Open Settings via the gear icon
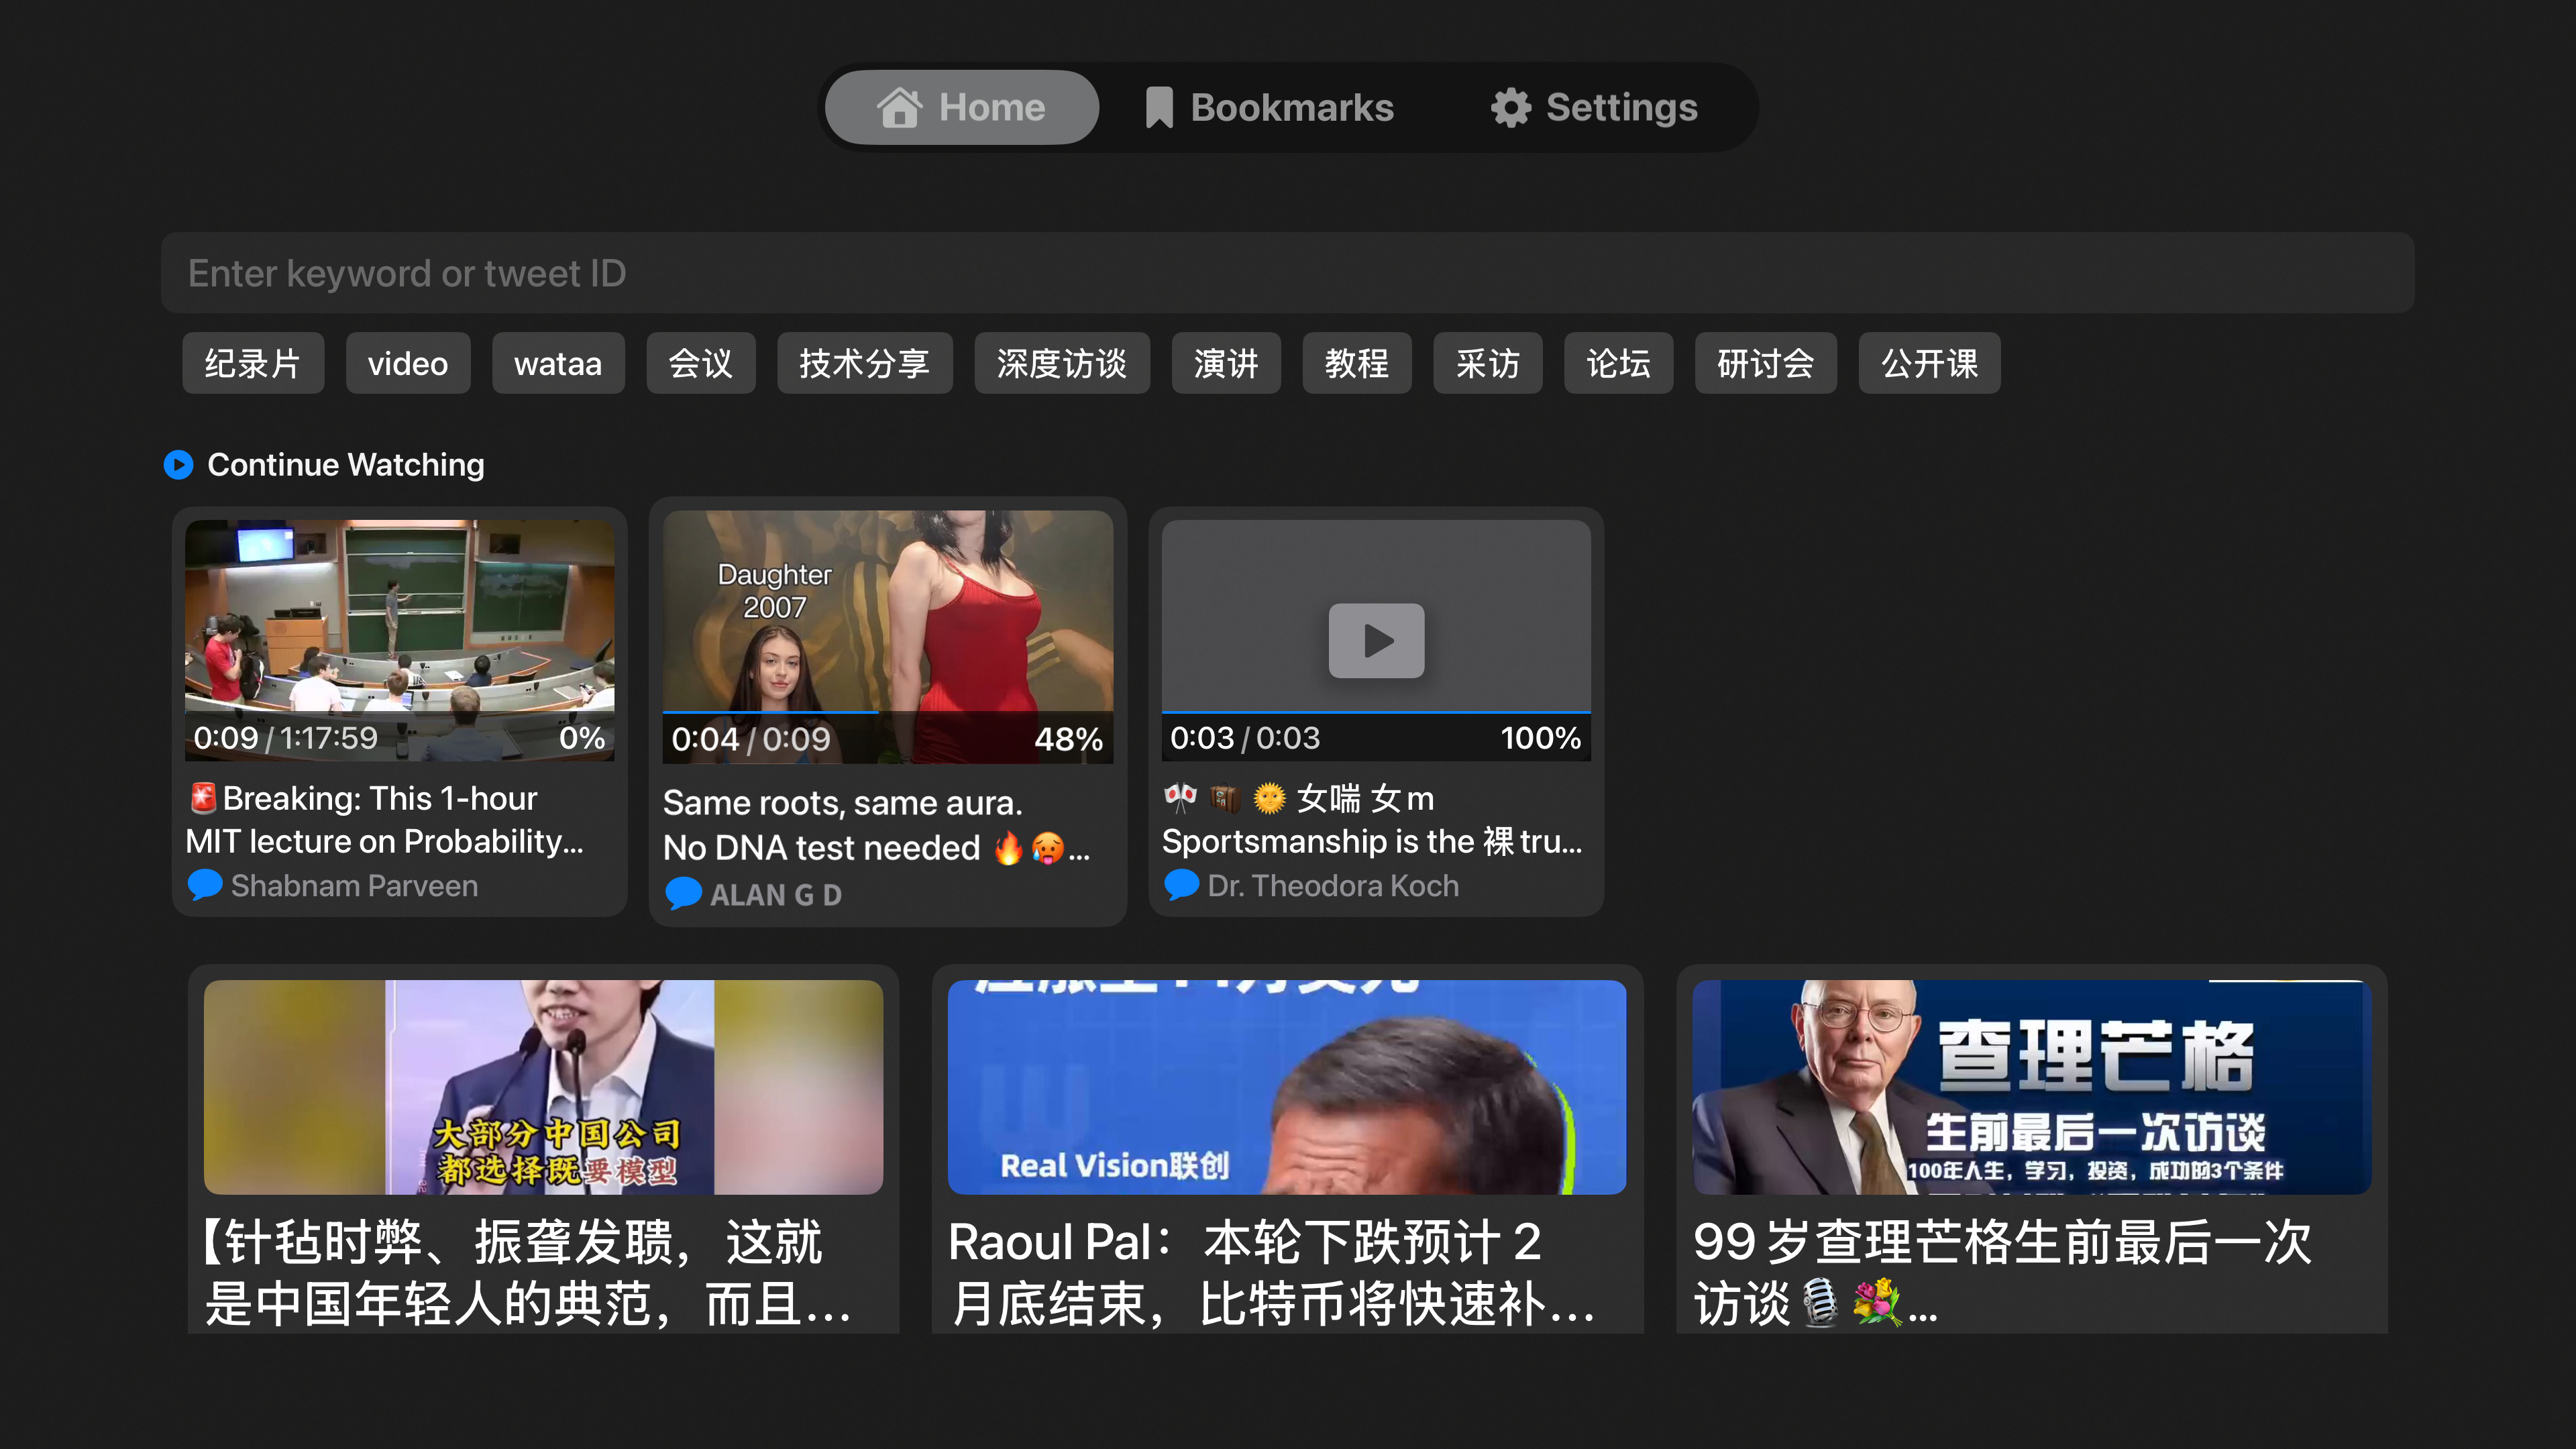The image size is (2576, 1449). 1511,107
